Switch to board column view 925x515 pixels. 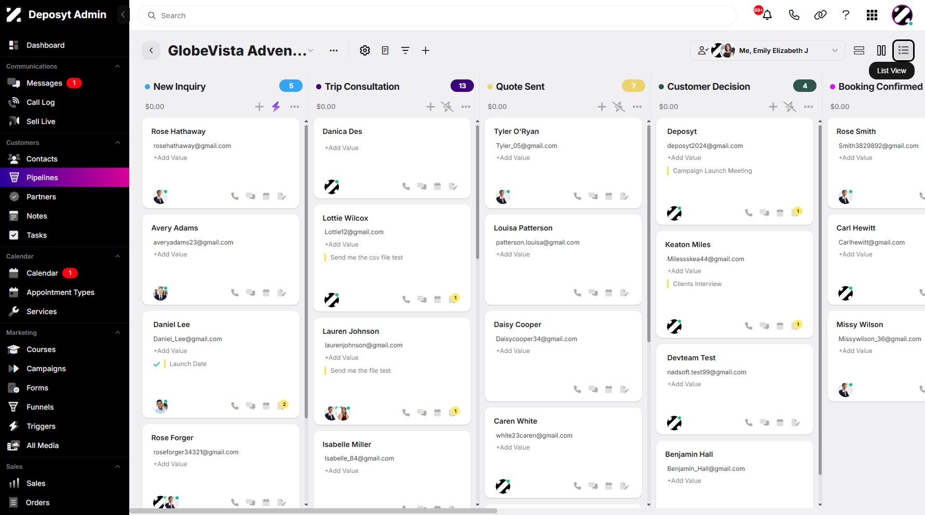coord(881,50)
